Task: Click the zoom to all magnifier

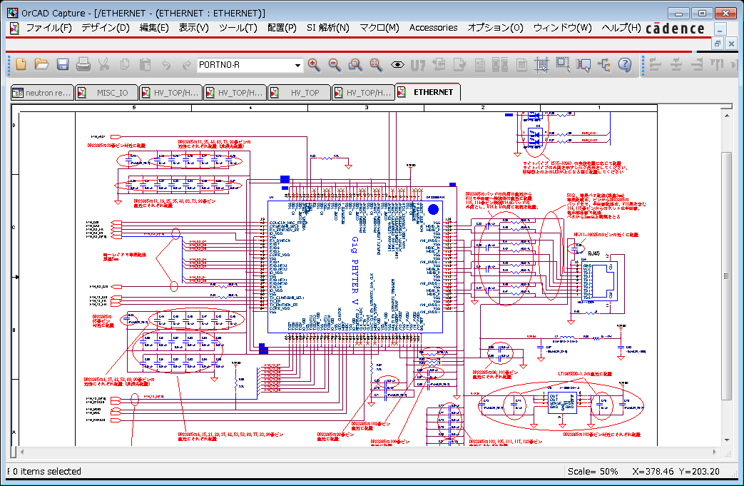Action: 376,64
